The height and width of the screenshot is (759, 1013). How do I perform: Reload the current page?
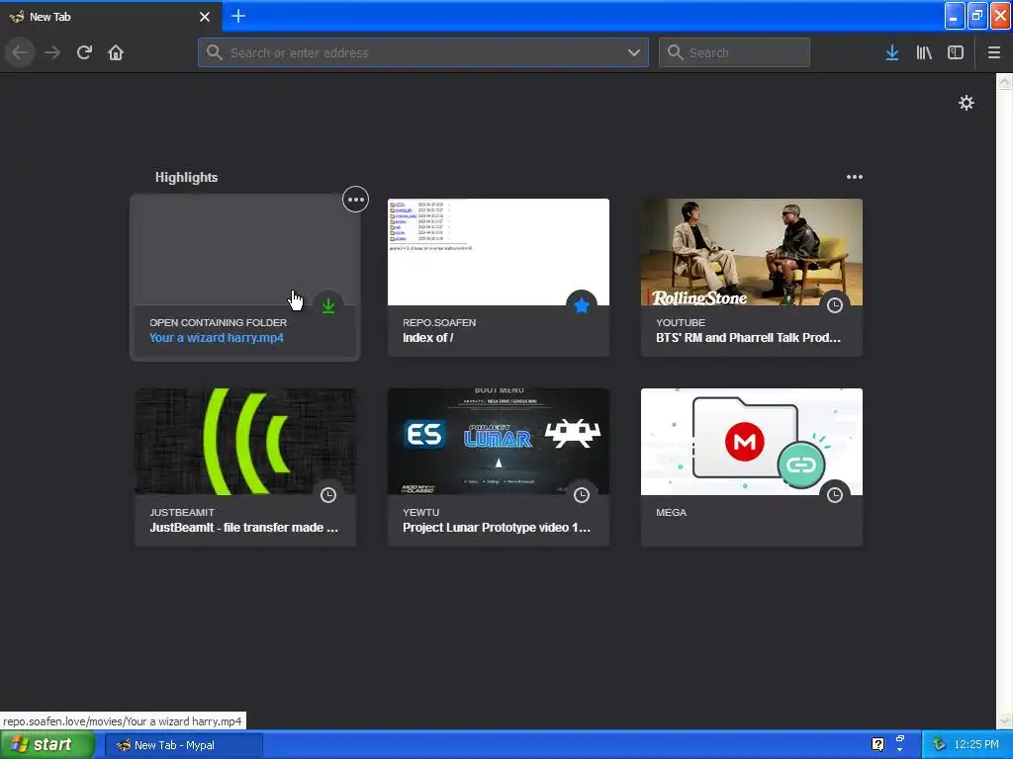(84, 52)
